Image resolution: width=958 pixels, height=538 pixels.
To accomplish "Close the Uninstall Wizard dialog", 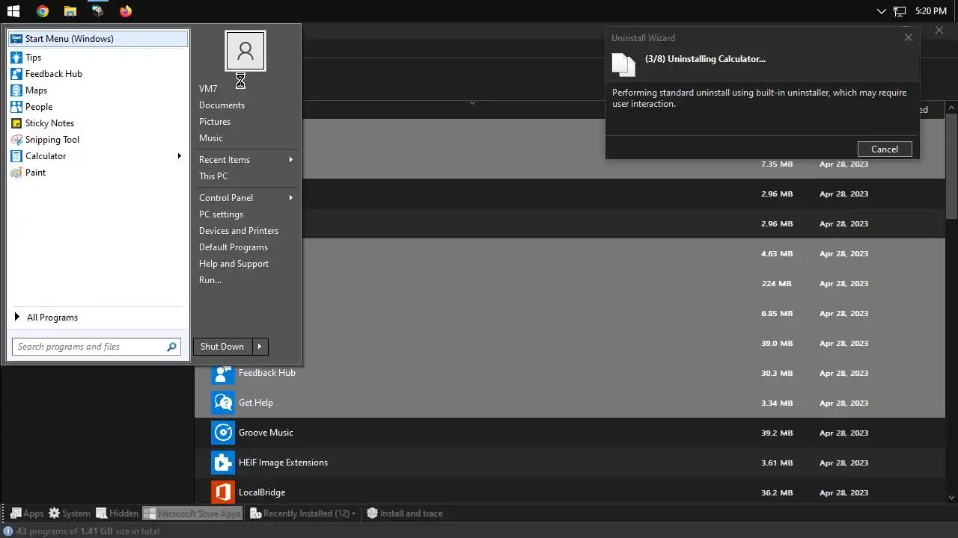I will pos(909,37).
